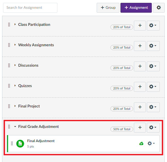
Task: Open Weekly Assignments group settings dropdown
Action: 153,46
